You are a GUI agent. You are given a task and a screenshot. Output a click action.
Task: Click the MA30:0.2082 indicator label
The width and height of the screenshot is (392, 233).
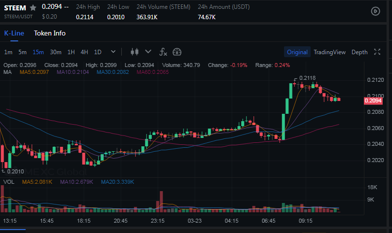tap(113, 72)
